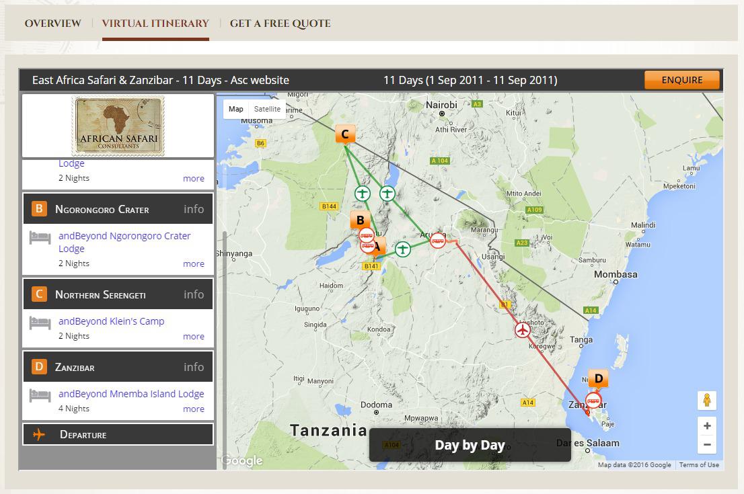
Task: Click the red airplane transfer icon near Tanga
Action: pos(523,329)
